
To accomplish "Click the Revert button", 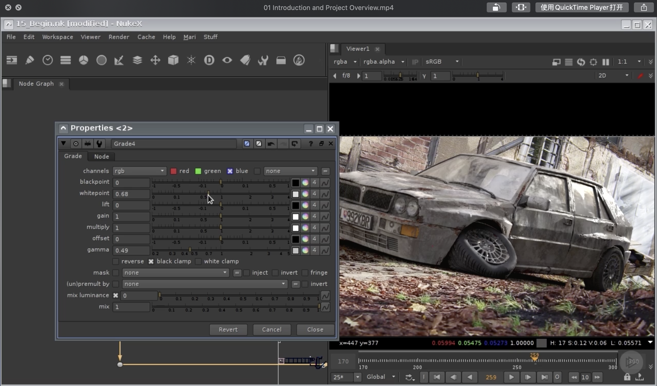I will click(x=228, y=330).
